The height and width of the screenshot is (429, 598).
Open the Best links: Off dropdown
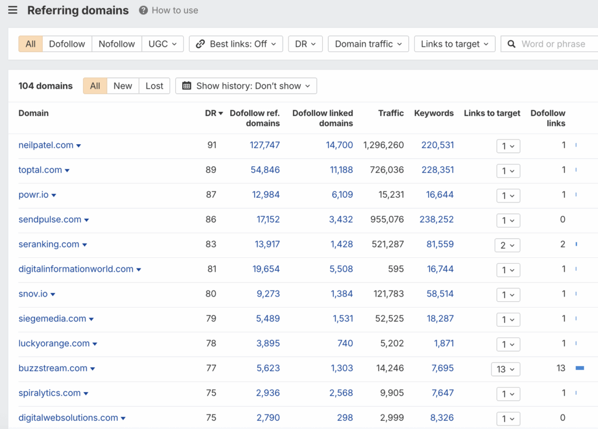(236, 44)
